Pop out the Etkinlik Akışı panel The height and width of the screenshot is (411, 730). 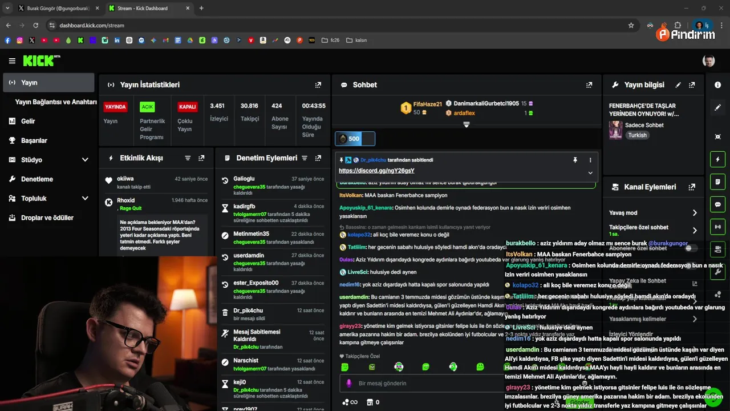click(201, 158)
